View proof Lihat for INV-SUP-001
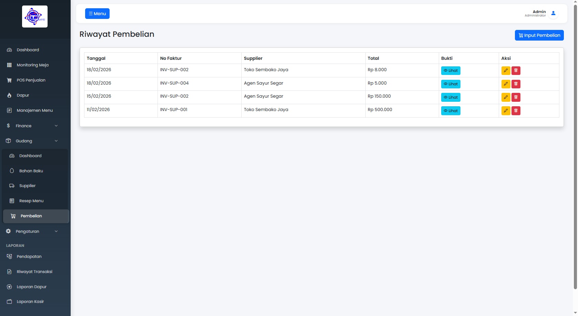The height and width of the screenshot is (316, 578). pyautogui.click(x=450, y=111)
